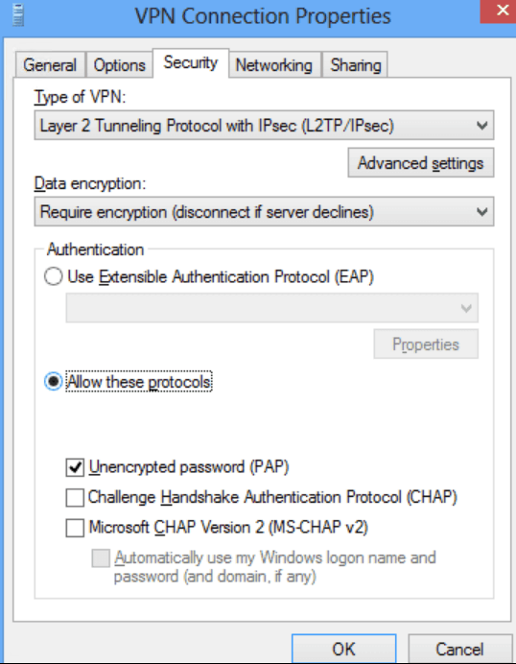Image resolution: width=516 pixels, height=664 pixels.
Task: Expand the Type of VPN dropdown
Action: click(264, 126)
